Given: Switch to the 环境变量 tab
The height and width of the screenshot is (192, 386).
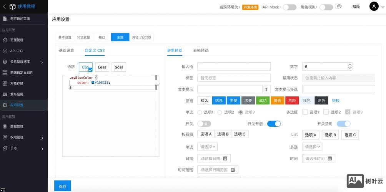Looking at the screenshot, I should (83, 37).
